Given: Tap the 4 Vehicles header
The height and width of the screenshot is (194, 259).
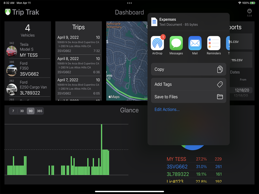Looking at the screenshot, I should [x=28, y=31].
